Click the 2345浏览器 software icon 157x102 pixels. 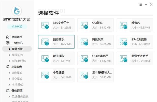coord(124,42)
